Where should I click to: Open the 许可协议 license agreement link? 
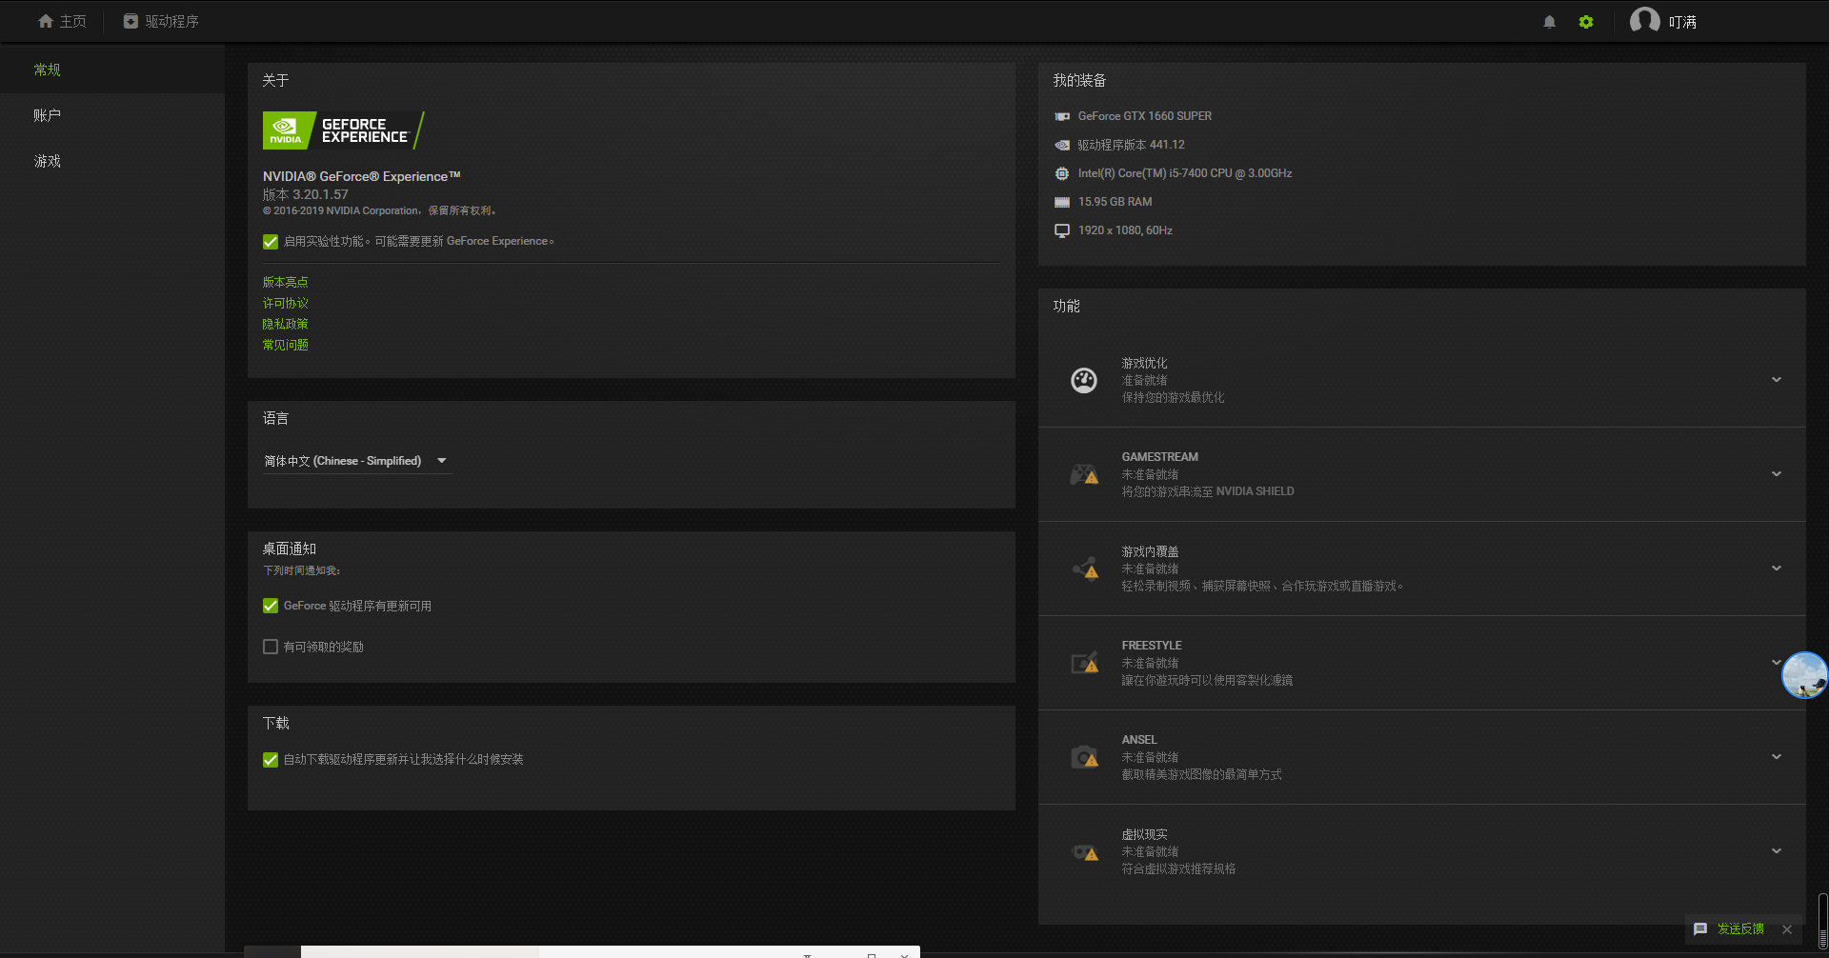point(286,303)
